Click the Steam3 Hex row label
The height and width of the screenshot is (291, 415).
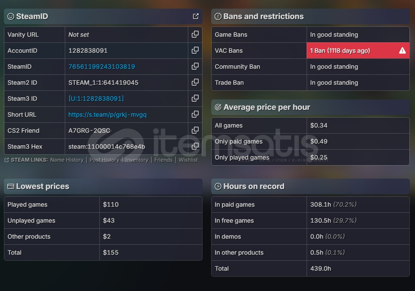tap(25, 147)
